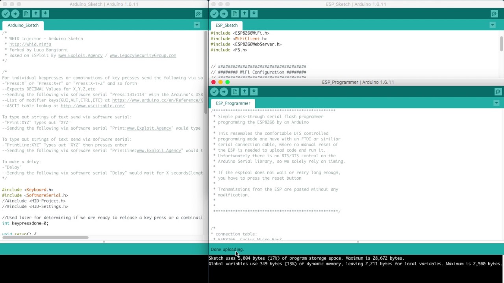Open sketch icon in ESP_Sketch window
The height and width of the screenshot is (283, 504).
tap(245, 14)
